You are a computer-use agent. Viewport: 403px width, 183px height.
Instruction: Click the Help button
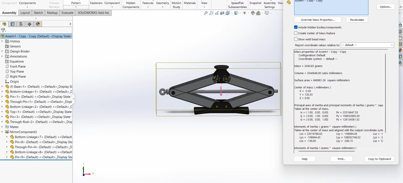tap(305, 159)
